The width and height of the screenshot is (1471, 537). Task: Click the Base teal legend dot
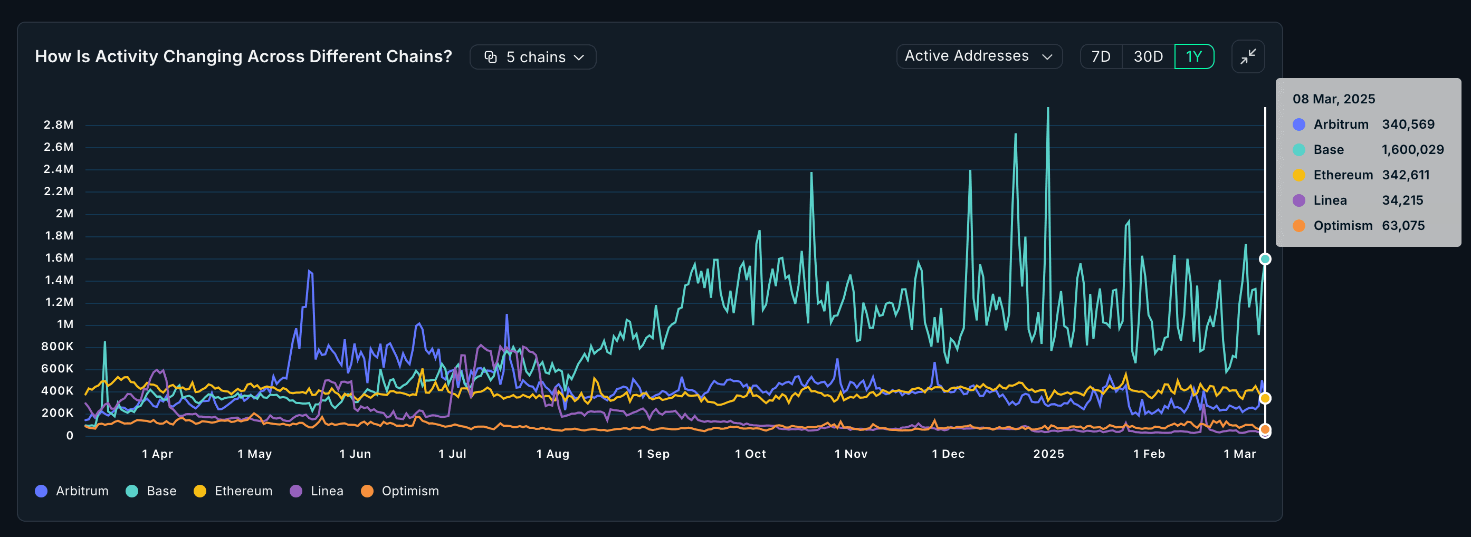click(x=132, y=491)
